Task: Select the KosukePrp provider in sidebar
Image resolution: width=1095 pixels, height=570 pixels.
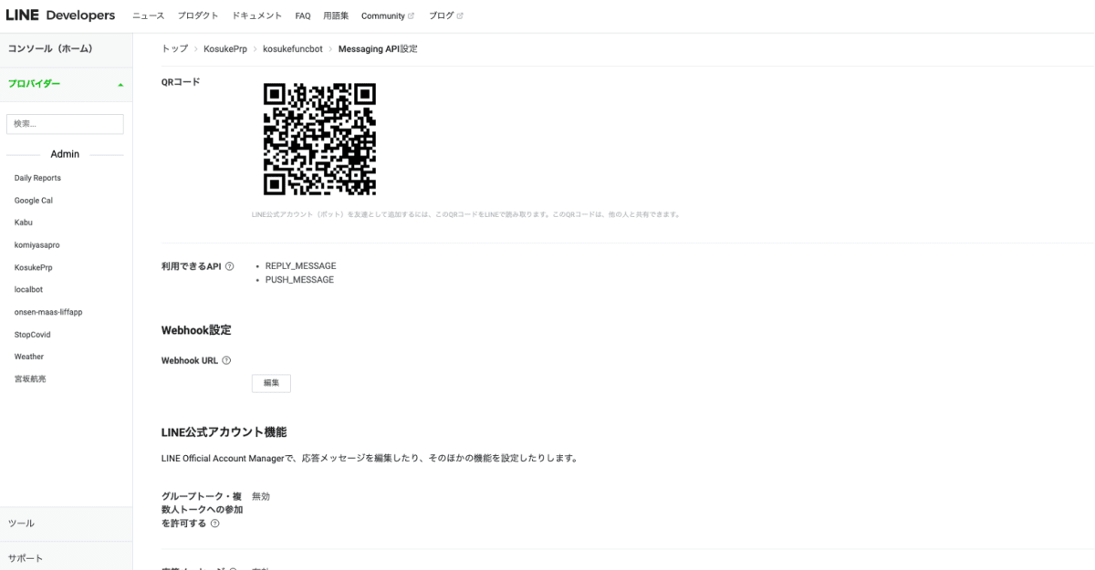Action: point(34,267)
